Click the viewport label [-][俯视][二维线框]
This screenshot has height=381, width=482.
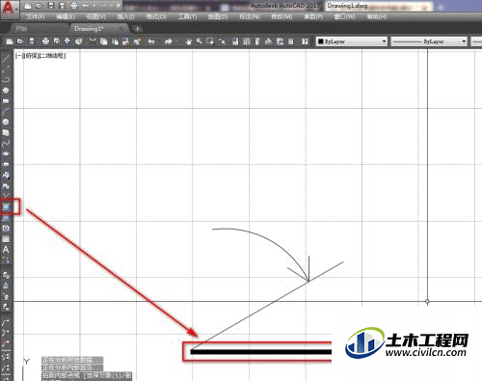[x=40, y=56]
